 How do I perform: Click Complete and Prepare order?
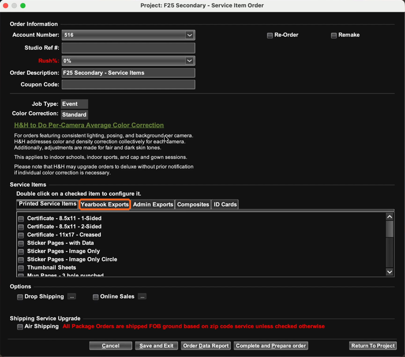(271, 346)
